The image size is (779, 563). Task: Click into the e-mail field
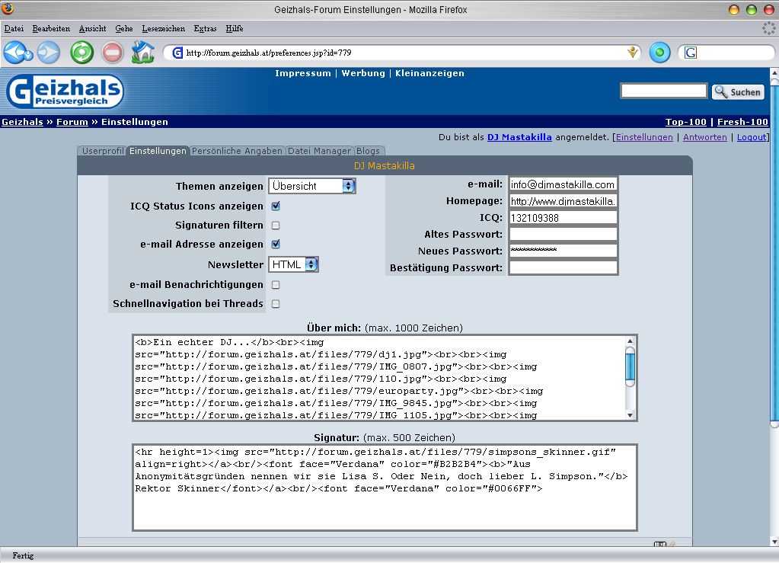[x=563, y=184]
